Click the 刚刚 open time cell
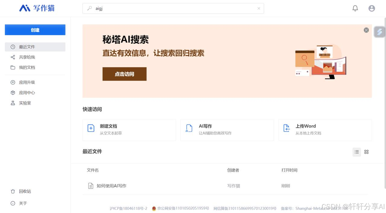The height and width of the screenshot is (213, 386). point(286,186)
